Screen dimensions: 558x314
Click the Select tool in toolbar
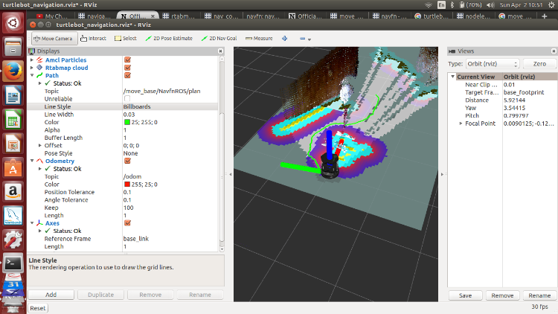click(126, 38)
